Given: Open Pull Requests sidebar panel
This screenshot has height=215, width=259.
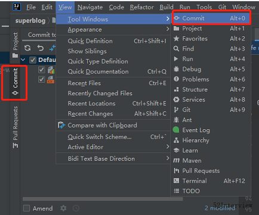Looking at the screenshot, I should click(x=16, y=127).
